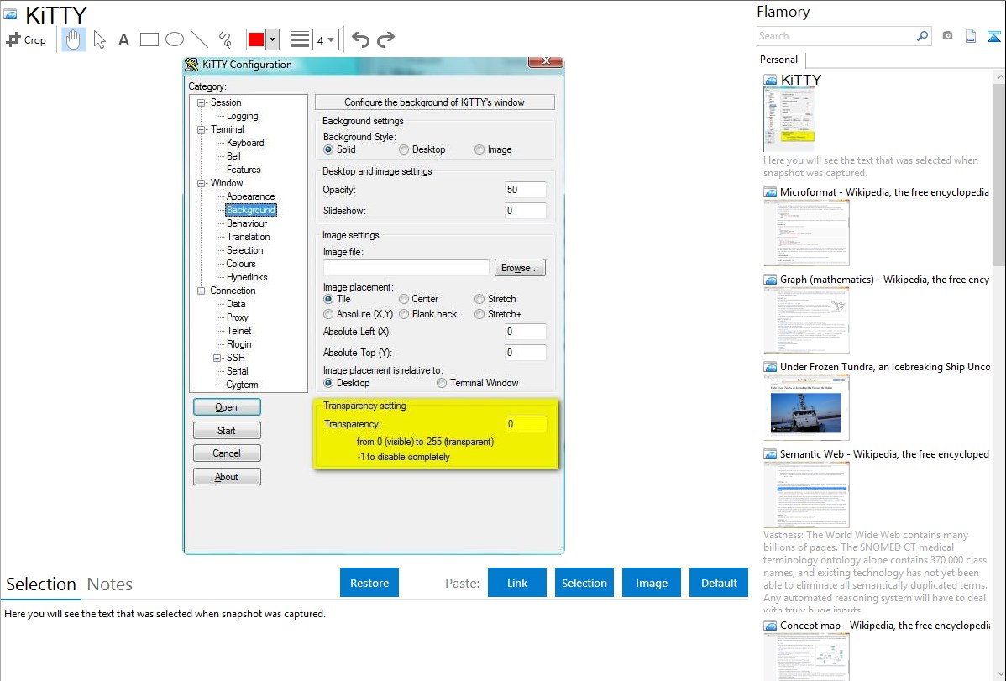Choose Stretch image placement
Viewport: 1006px width, 681px height.
tap(479, 299)
